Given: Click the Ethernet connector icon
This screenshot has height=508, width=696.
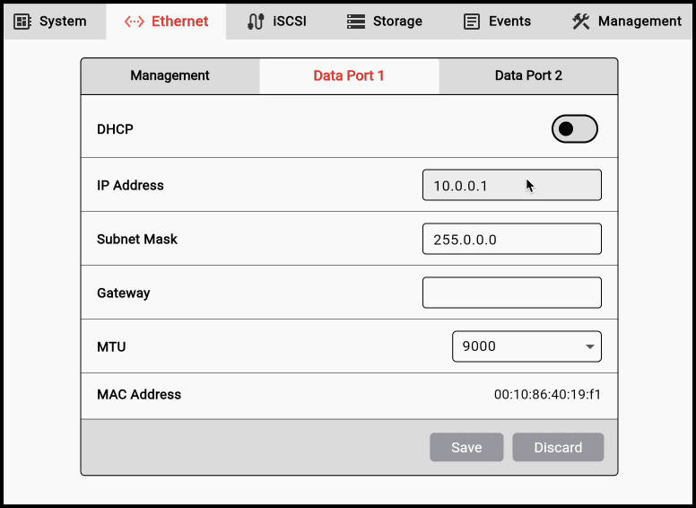Looking at the screenshot, I should [x=135, y=21].
